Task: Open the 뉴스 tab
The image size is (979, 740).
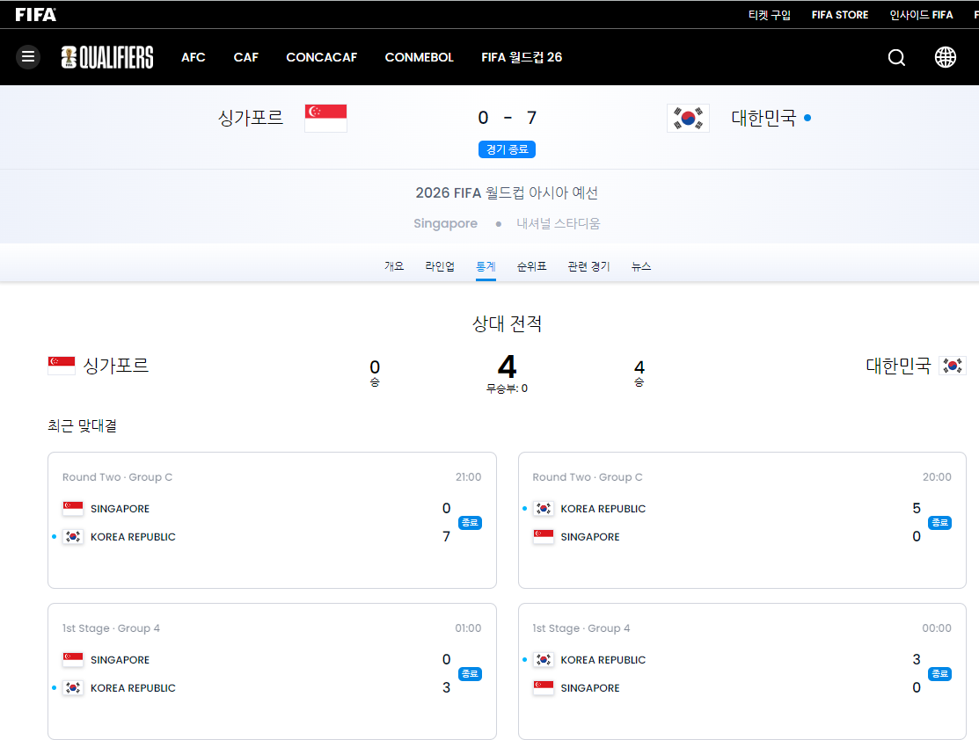Action: 641,266
